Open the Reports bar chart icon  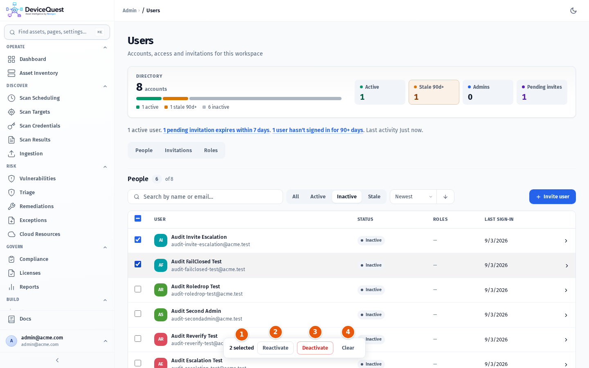[11, 287]
